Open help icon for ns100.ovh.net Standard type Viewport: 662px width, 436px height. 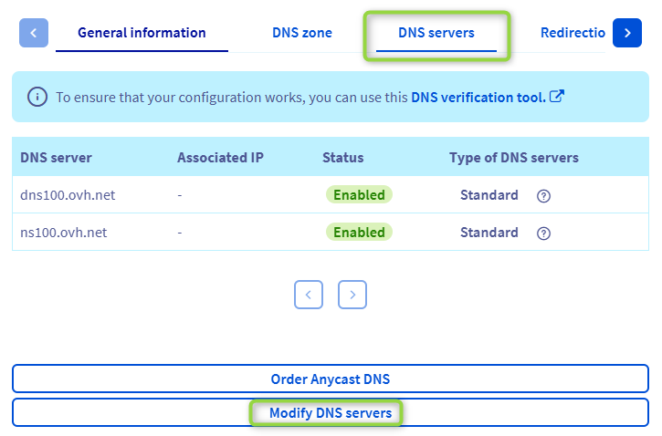pos(544,233)
